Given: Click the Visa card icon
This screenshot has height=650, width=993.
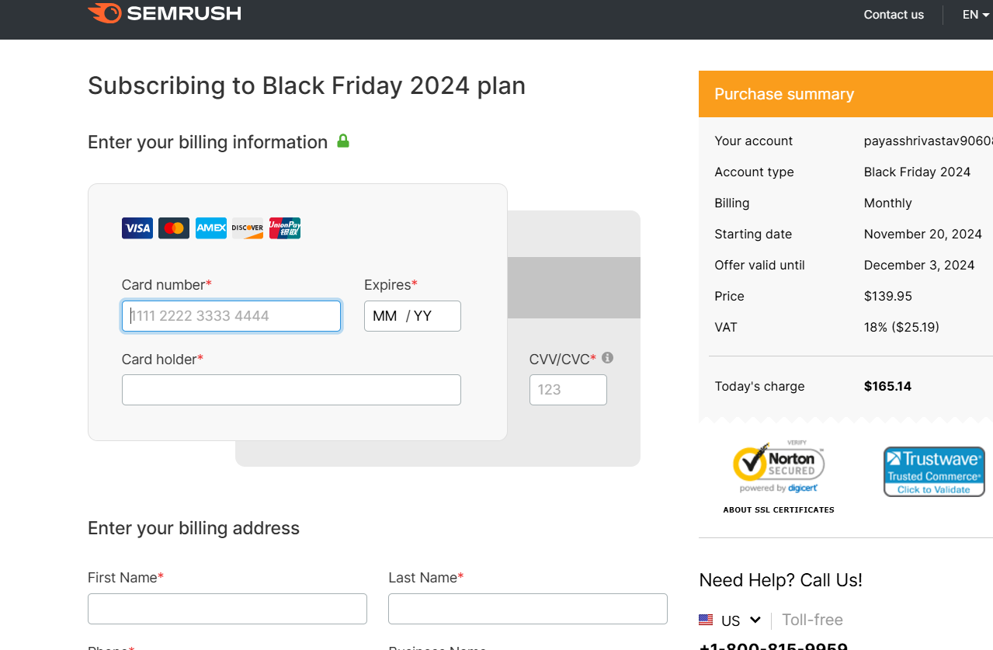Looking at the screenshot, I should pos(137,228).
